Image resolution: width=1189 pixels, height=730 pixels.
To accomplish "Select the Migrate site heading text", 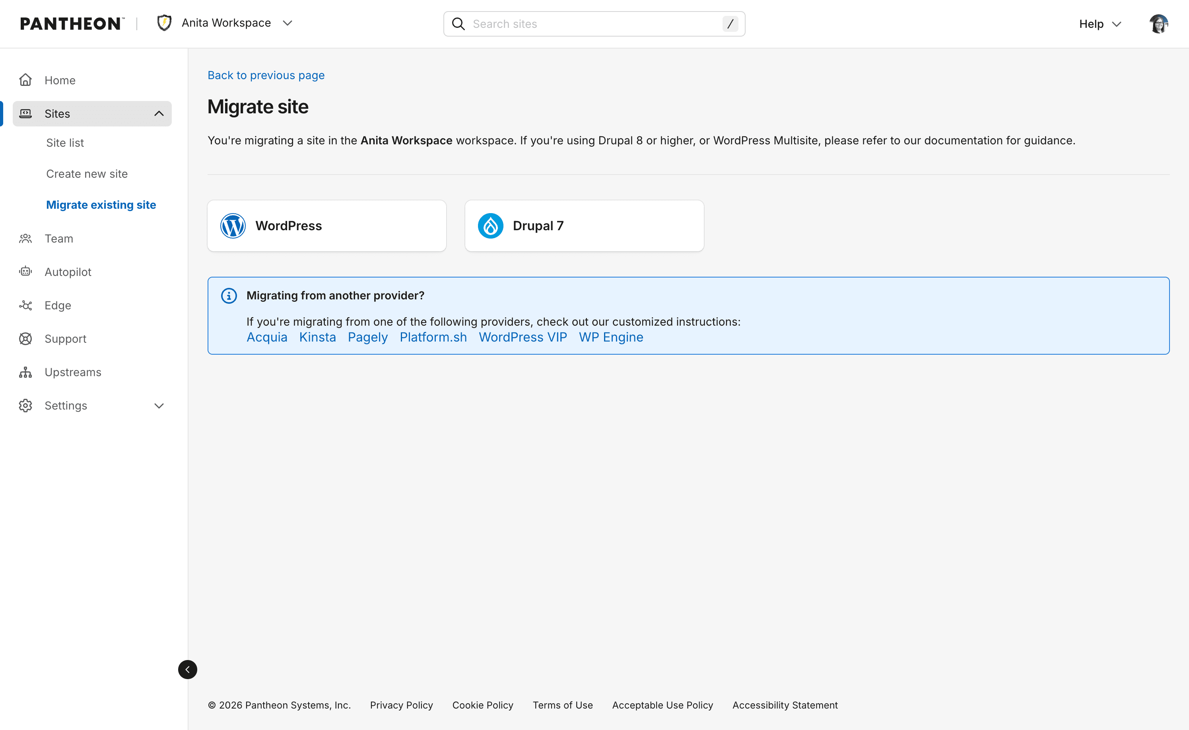I will pyautogui.click(x=258, y=107).
